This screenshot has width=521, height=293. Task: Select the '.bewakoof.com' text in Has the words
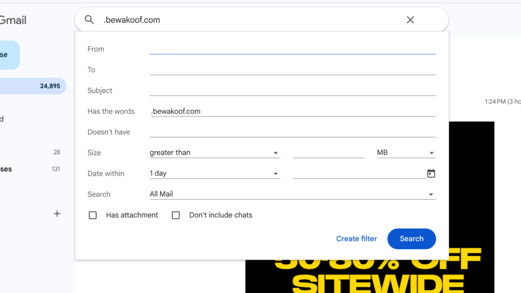[x=175, y=111]
